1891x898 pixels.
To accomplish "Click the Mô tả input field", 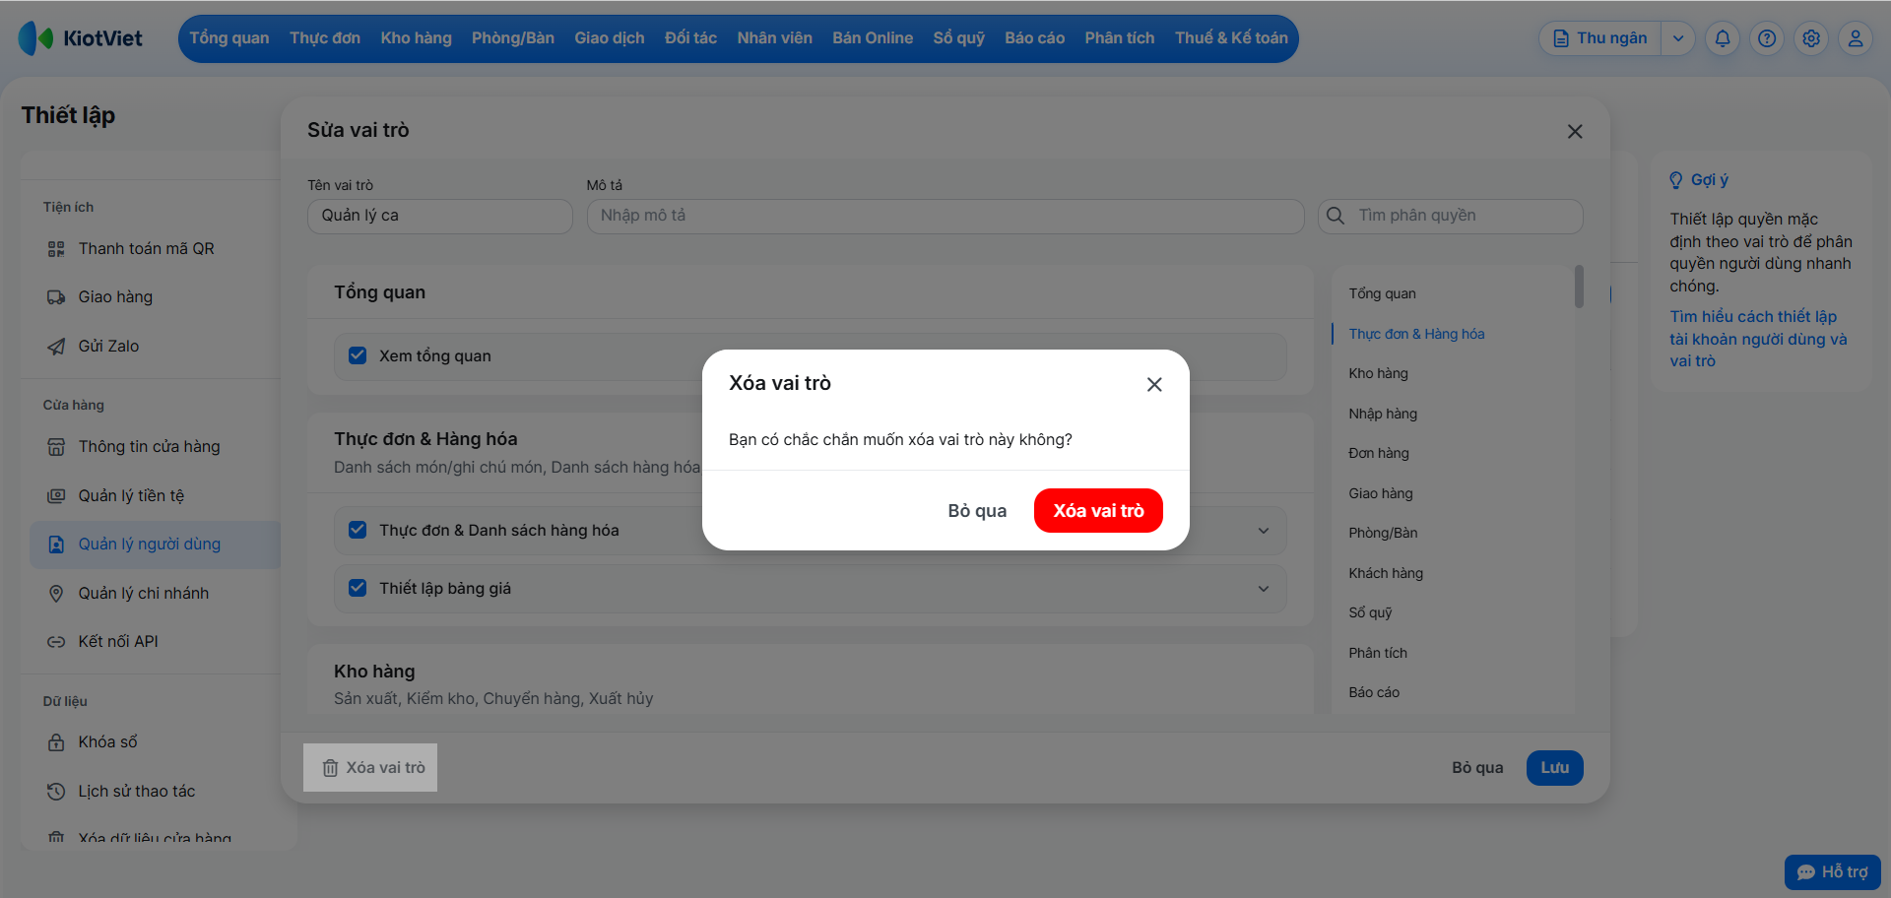I will [x=945, y=217].
